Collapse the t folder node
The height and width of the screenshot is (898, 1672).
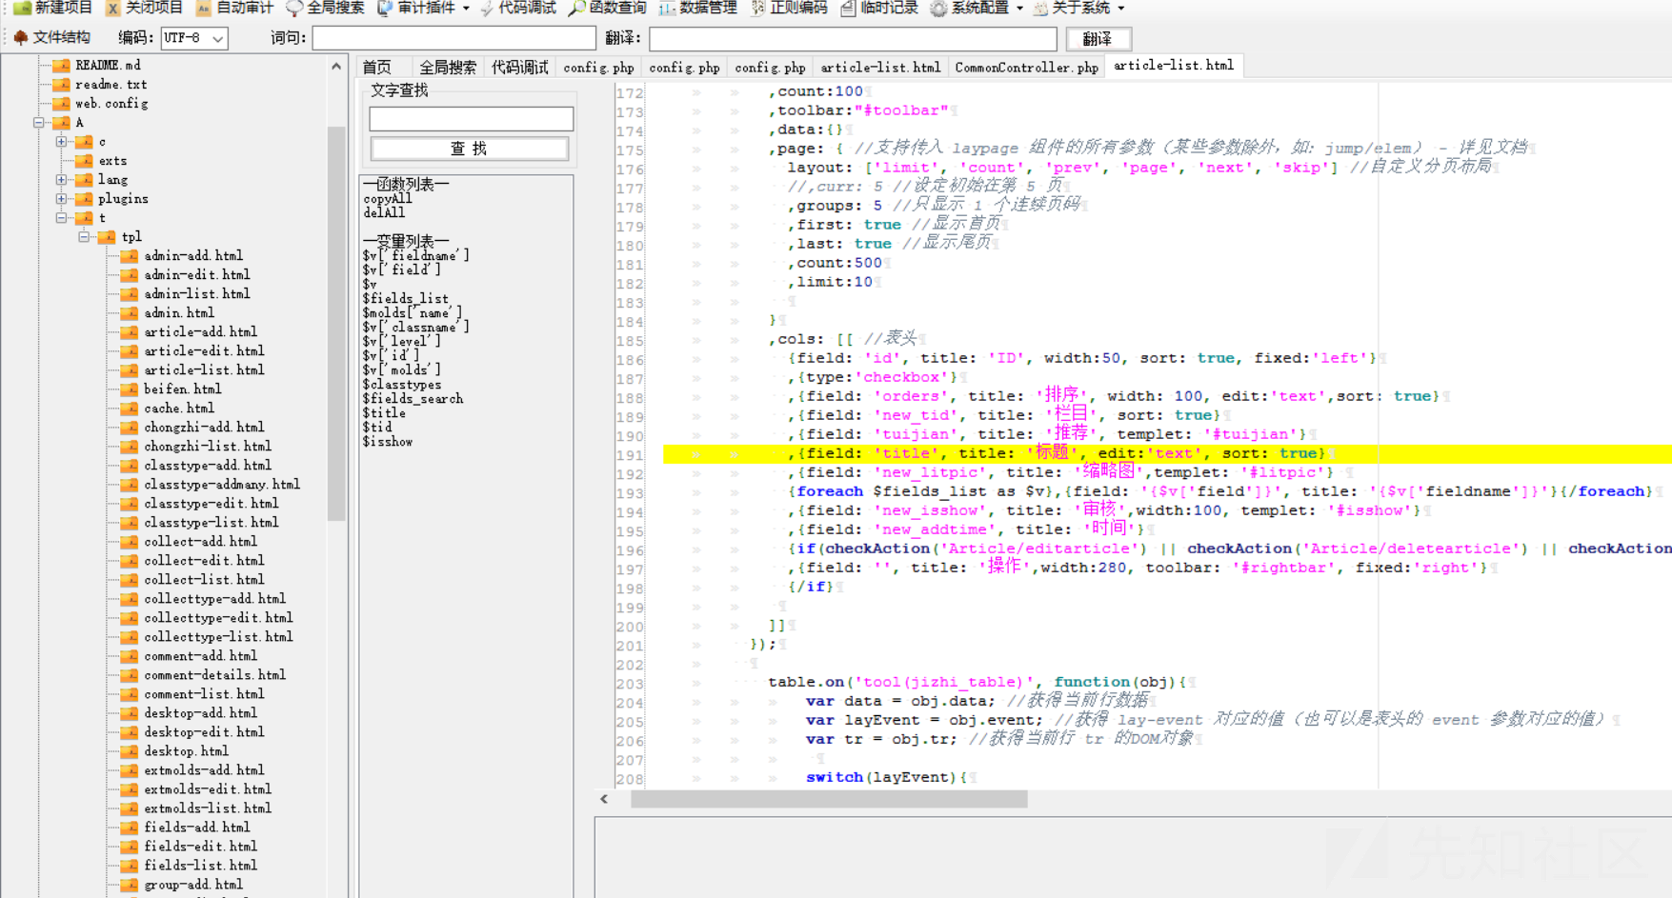click(62, 217)
